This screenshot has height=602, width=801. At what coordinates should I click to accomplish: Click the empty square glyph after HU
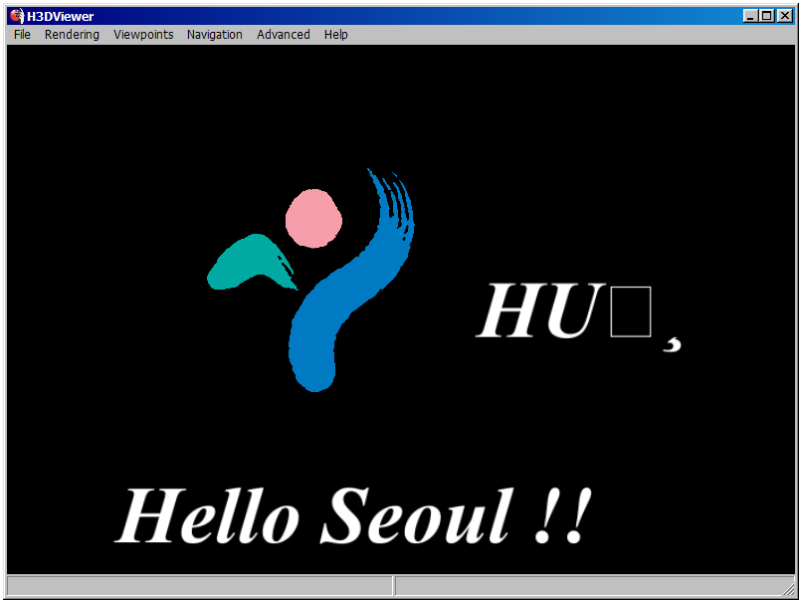point(631,313)
